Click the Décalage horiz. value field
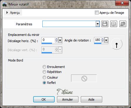This screenshot has width=131, height=108. 48,40
